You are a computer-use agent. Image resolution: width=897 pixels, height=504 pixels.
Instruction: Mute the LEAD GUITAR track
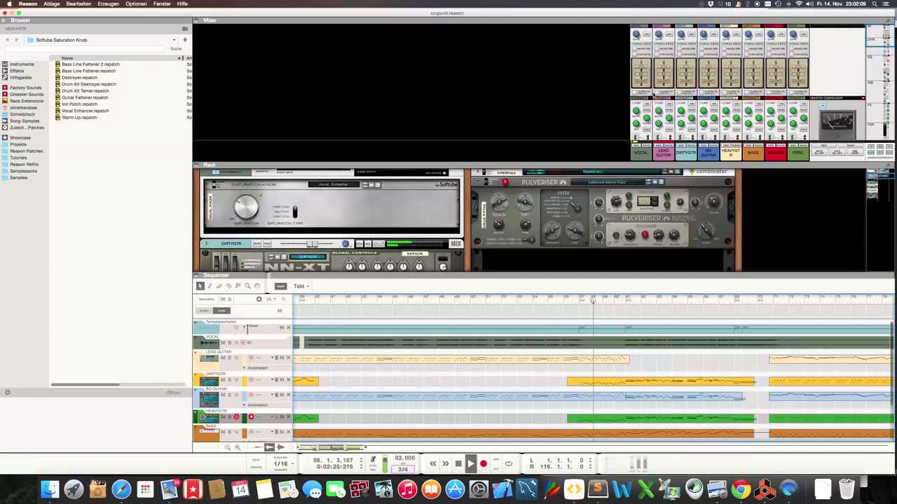(223, 358)
